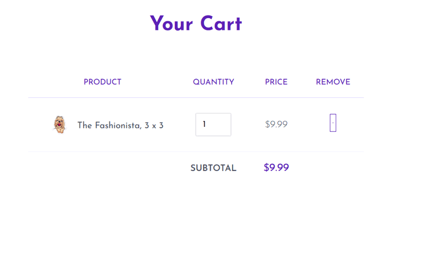Click the dollar sign of the item price
429x259 pixels.
267,125
